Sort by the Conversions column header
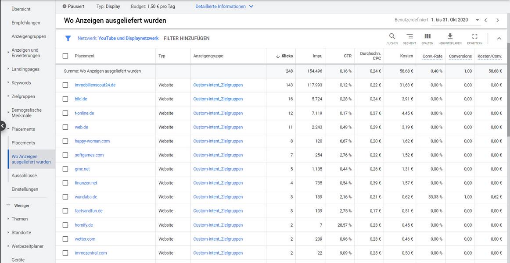The image size is (510, 263). 460,56
